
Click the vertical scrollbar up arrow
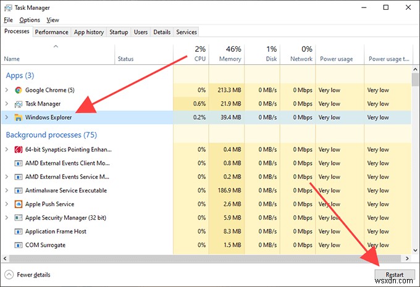(x=415, y=69)
